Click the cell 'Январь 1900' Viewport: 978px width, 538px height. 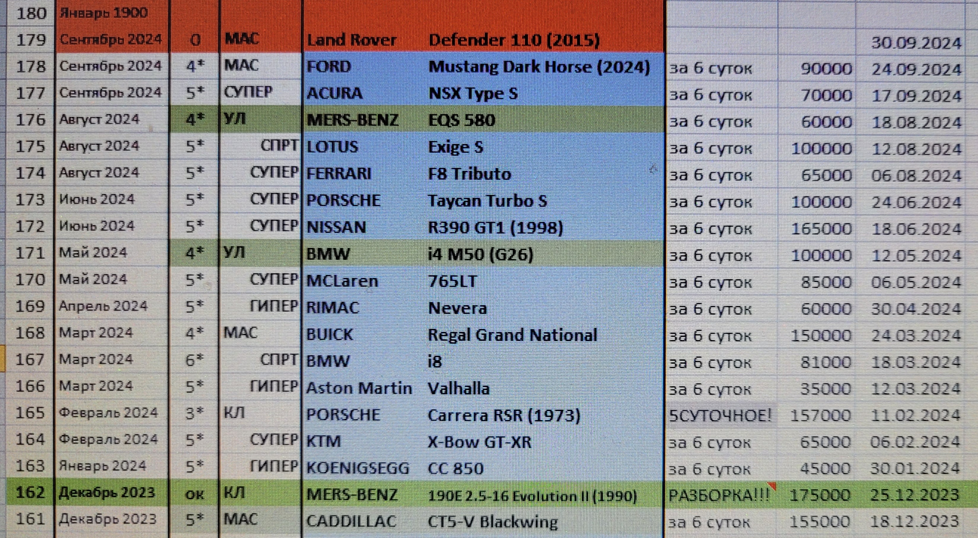point(112,13)
